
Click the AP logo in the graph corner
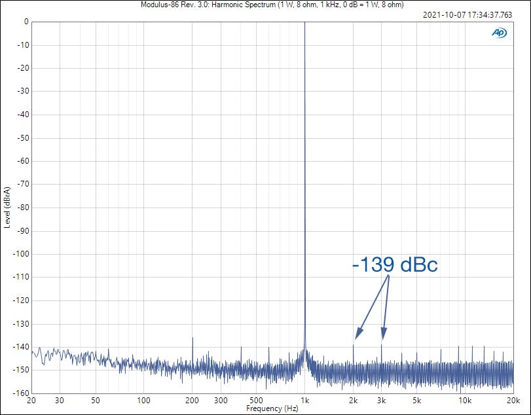click(499, 33)
